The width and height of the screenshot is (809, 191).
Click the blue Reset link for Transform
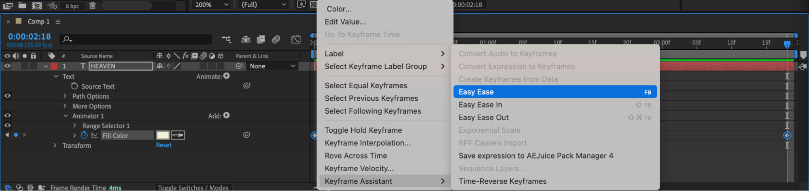(163, 145)
